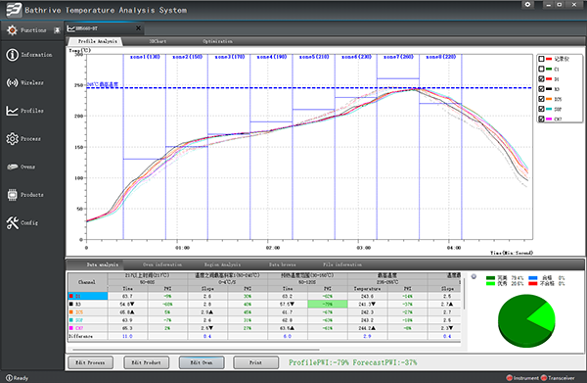Enable the green C1 channel checkbox
587x383 pixels.
[x=541, y=69]
